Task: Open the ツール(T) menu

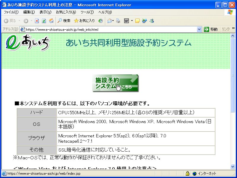Action: tap(87, 12)
